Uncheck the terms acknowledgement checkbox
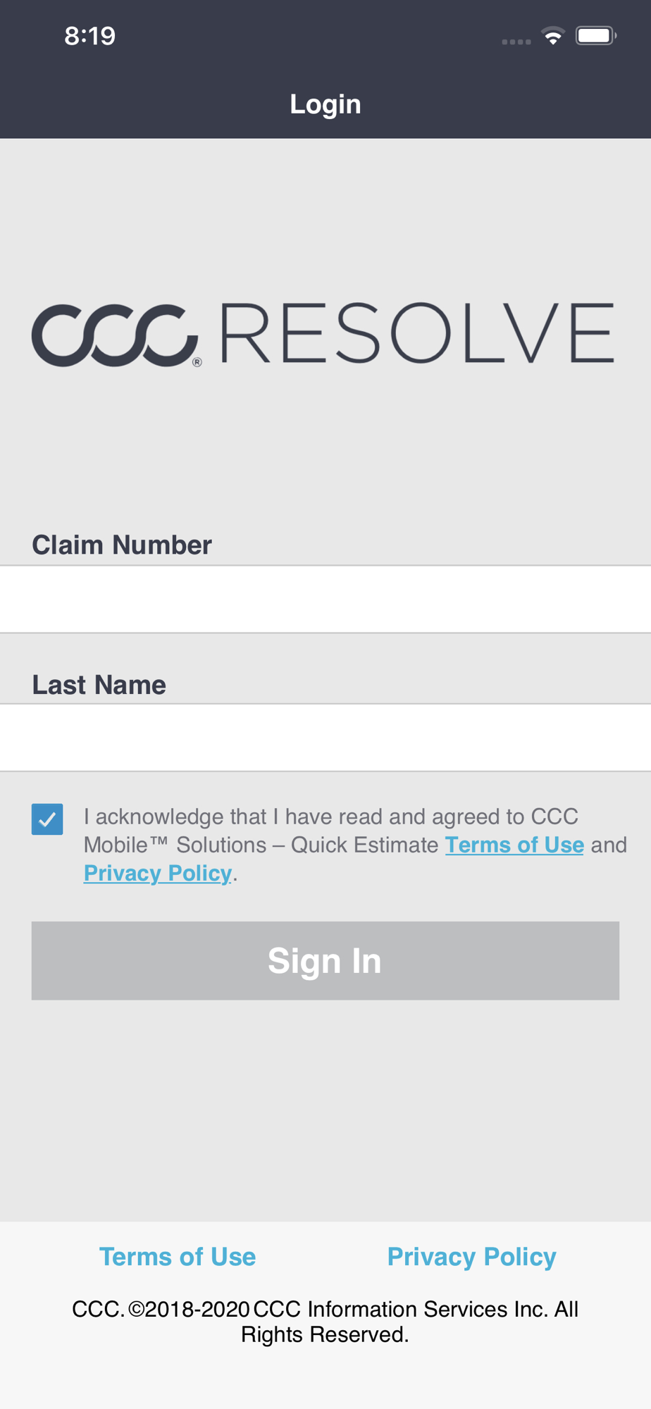Image resolution: width=651 pixels, height=1409 pixels. 47,819
